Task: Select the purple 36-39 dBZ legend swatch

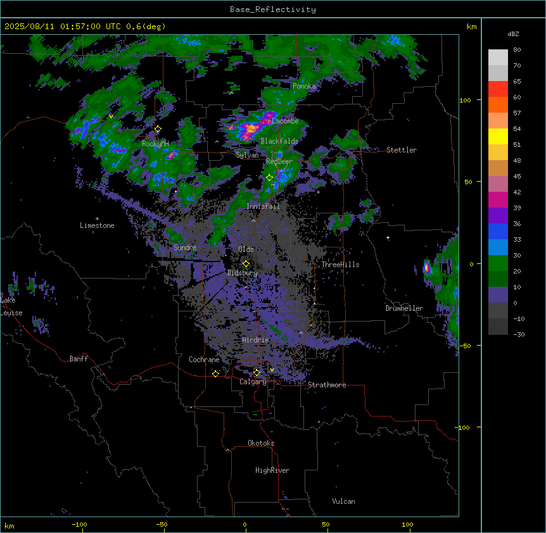Action: coord(498,216)
